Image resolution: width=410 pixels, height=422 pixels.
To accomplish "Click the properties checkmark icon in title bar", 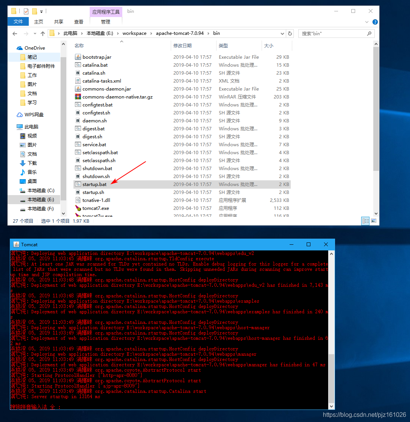I will click(x=26, y=11).
